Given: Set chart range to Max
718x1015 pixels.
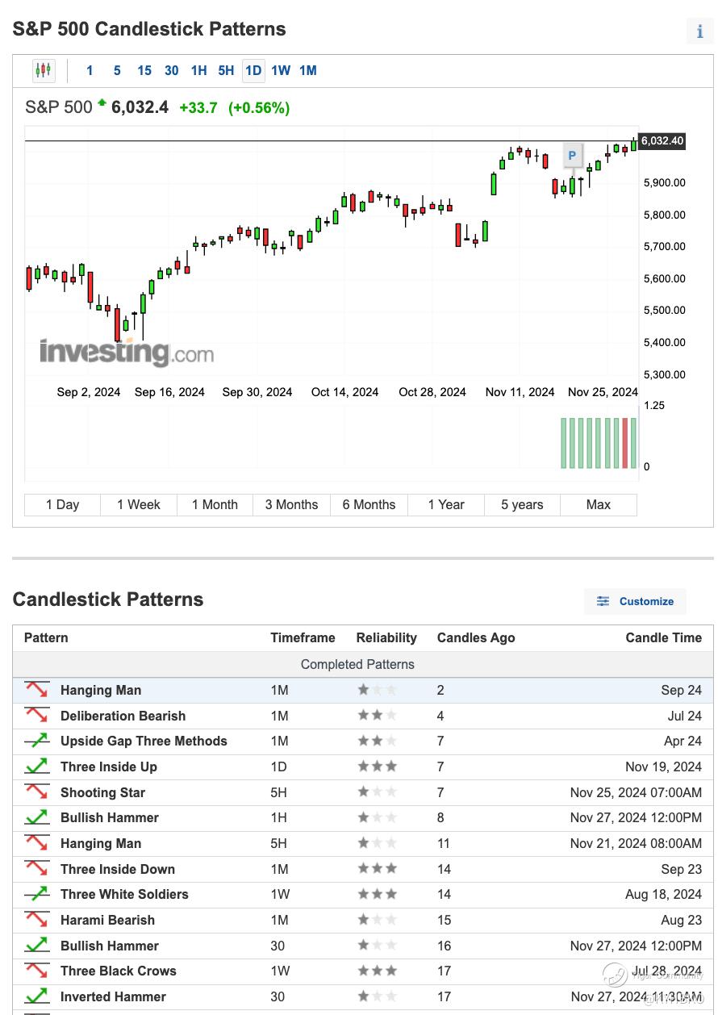Looking at the screenshot, I should click(599, 505).
